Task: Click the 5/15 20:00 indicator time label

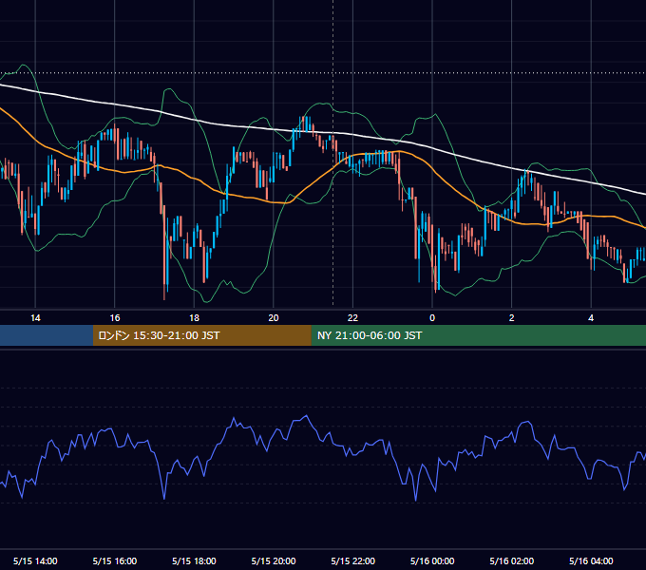Action: [x=274, y=560]
